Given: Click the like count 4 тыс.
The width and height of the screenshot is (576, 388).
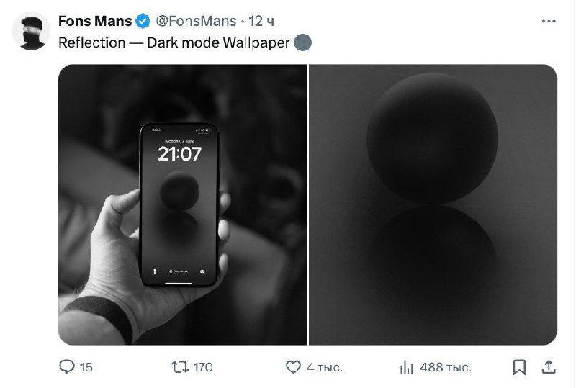Looking at the screenshot, I should [324, 367].
